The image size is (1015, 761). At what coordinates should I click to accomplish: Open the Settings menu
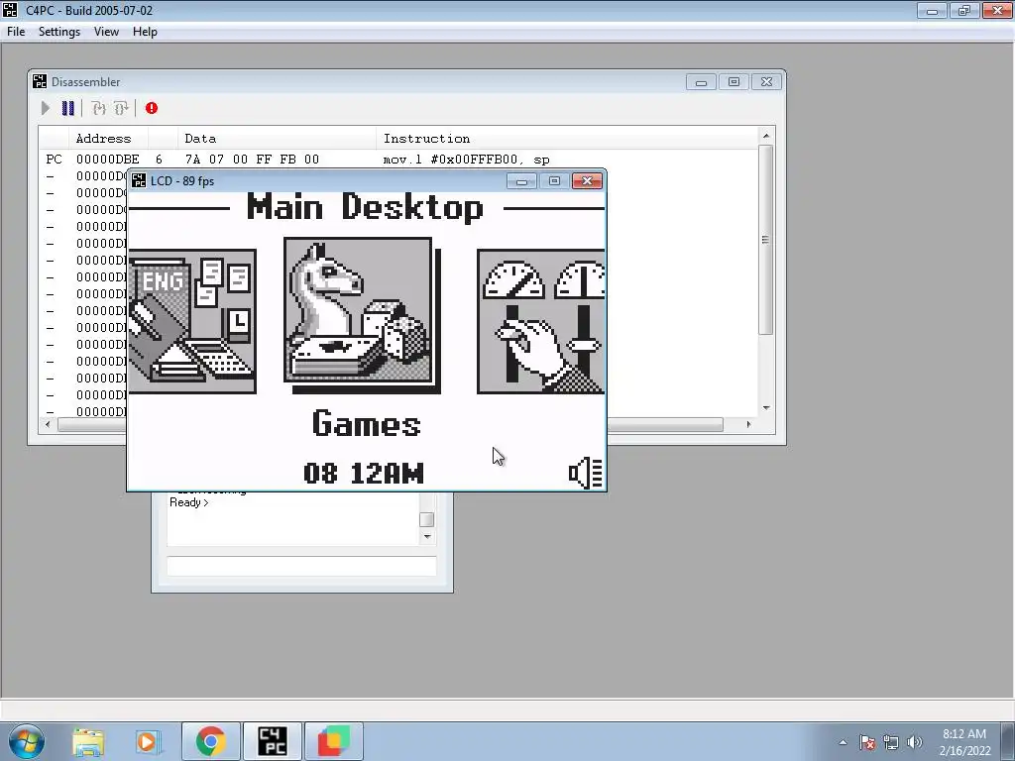pyautogui.click(x=58, y=32)
